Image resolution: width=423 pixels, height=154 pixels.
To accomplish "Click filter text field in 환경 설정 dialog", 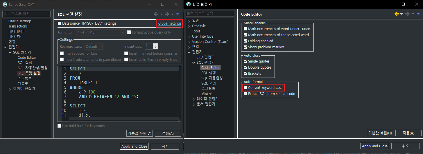I will [210, 14].
